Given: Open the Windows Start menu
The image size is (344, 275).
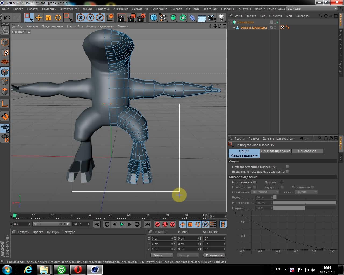Looking at the screenshot, I should point(7,270).
